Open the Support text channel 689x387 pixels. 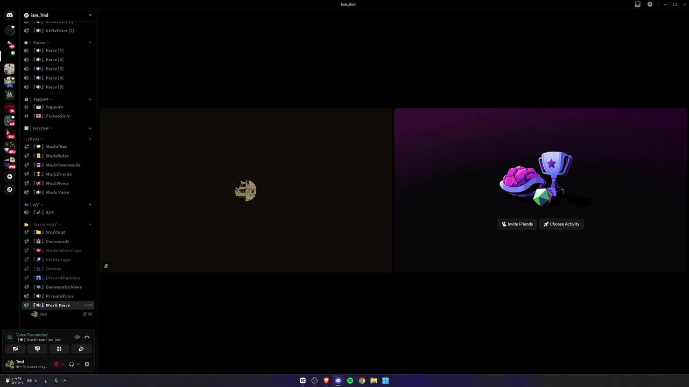click(58, 107)
